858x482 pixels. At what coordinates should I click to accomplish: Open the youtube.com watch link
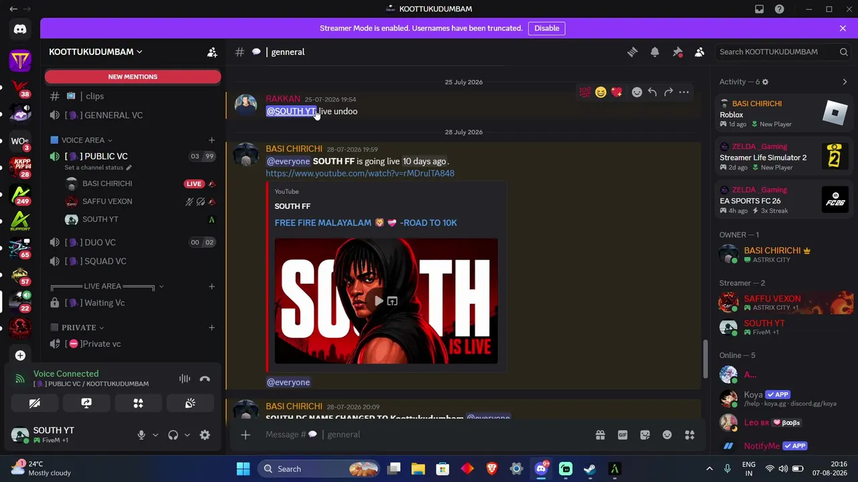pyautogui.click(x=360, y=173)
